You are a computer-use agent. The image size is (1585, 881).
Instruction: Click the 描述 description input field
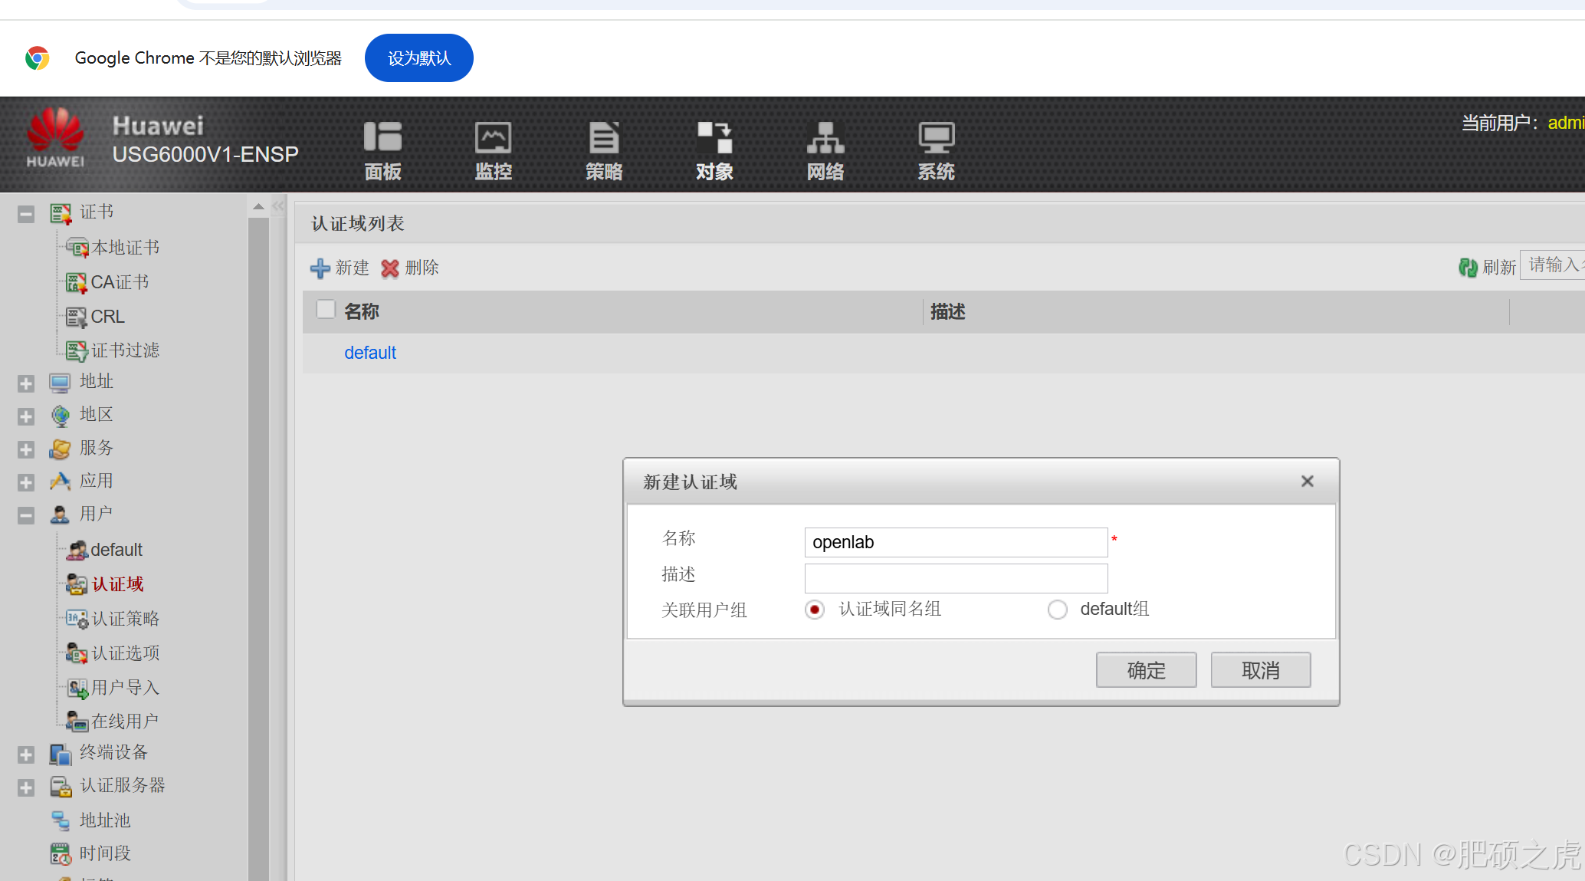[956, 578]
